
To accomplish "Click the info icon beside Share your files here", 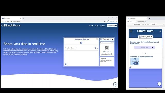I will click(x=97, y=39).
